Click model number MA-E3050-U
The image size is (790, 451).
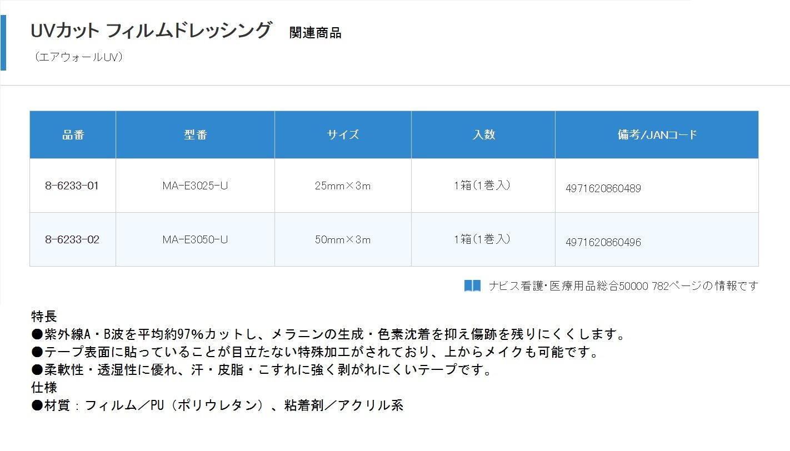click(x=195, y=240)
